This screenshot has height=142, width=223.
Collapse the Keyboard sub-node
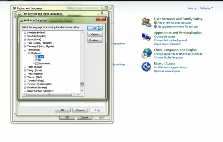[x=29, y=53]
